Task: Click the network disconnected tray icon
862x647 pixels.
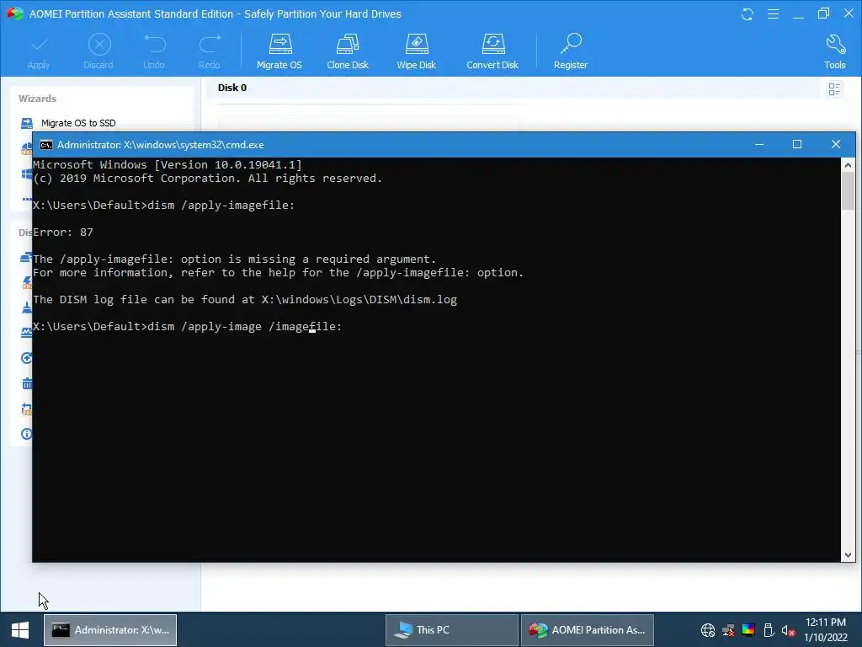Action: (x=728, y=630)
